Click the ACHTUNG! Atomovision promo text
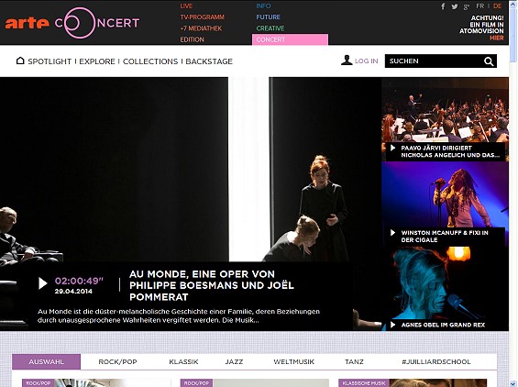 tap(481, 25)
